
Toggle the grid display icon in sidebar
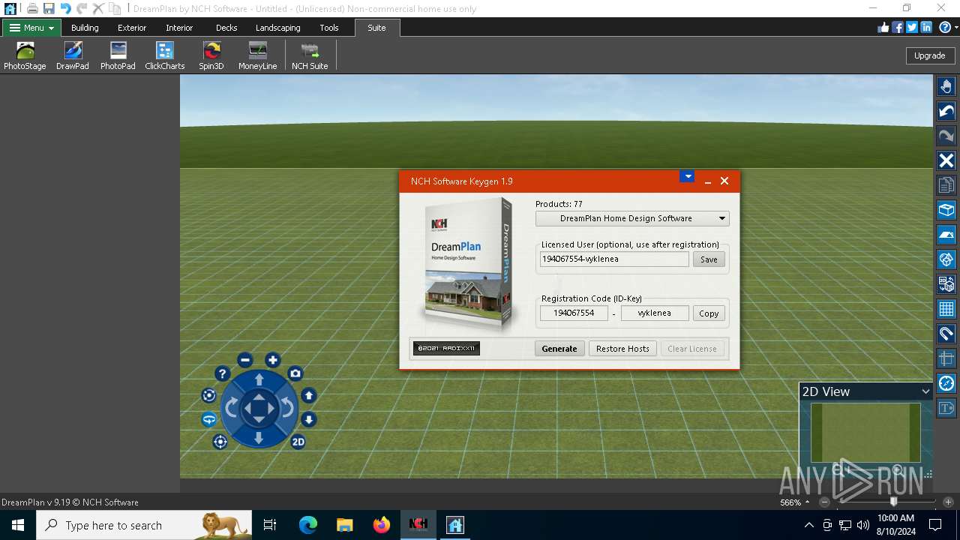click(946, 309)
